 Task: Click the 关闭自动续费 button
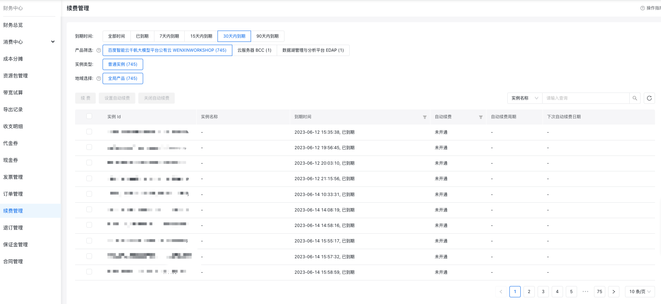(x=157, y=98)
